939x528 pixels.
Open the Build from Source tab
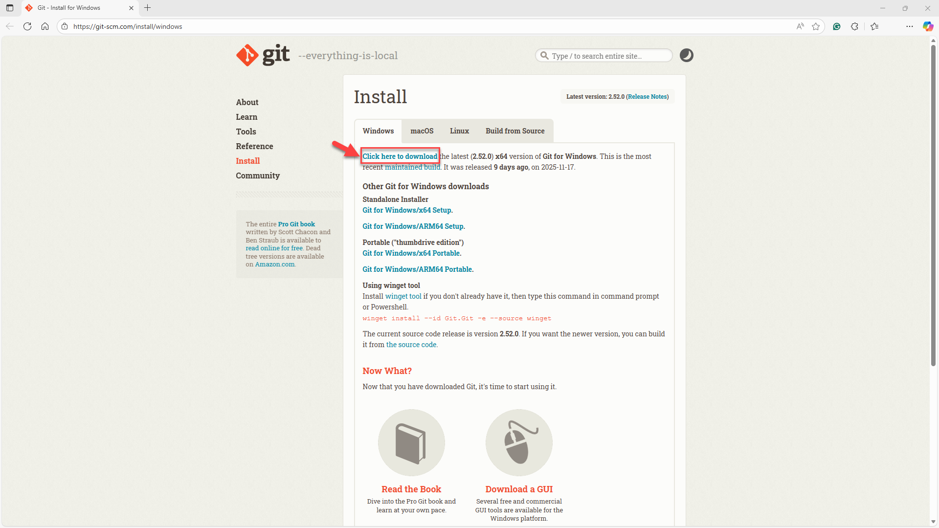[514, 131]
